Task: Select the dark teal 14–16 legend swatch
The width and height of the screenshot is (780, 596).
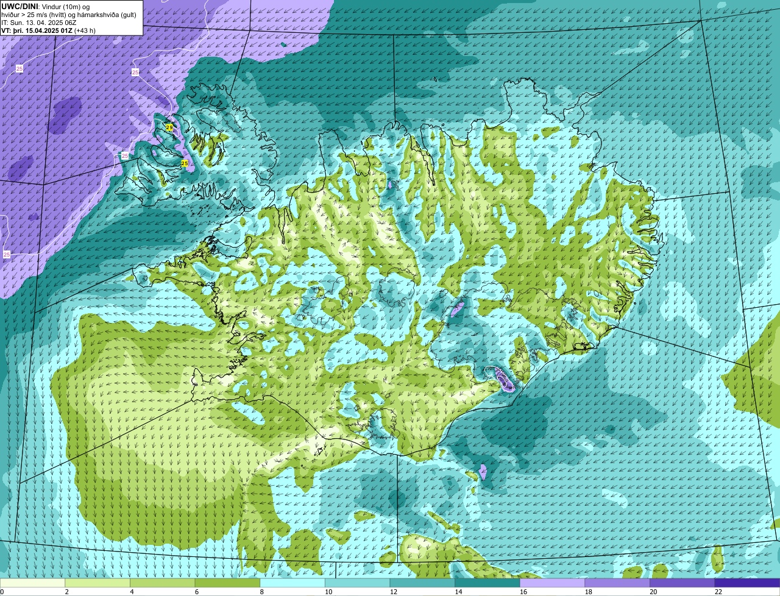Action: click(x=487, y=583)
